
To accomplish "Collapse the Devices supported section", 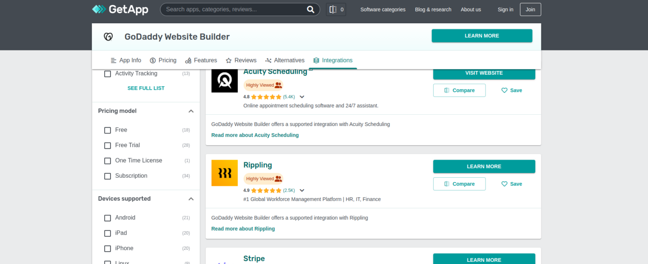I will click(191, 199).
